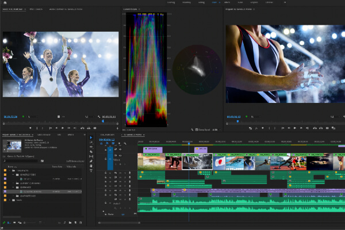Toggle eye visibility on Video 1 track
Viewport: 345px width, 230px height.
coord(120,155)
